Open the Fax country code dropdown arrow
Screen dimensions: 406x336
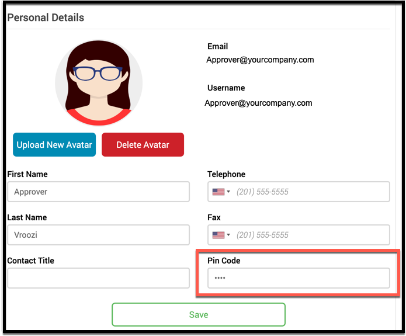[228, 235]
